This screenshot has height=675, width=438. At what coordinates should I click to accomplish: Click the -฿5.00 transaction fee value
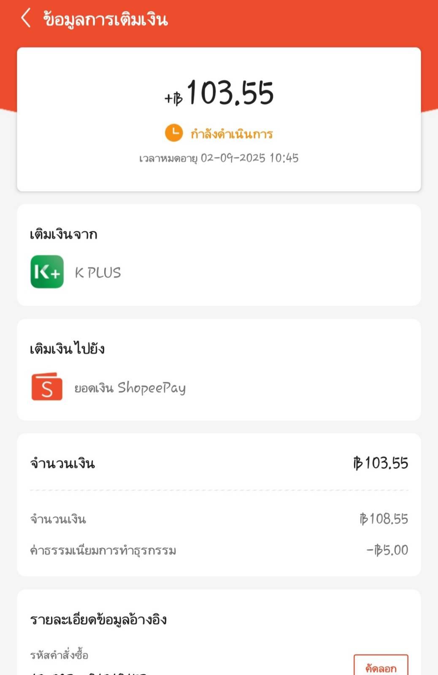pyautogui.click(x=387, y=550)
